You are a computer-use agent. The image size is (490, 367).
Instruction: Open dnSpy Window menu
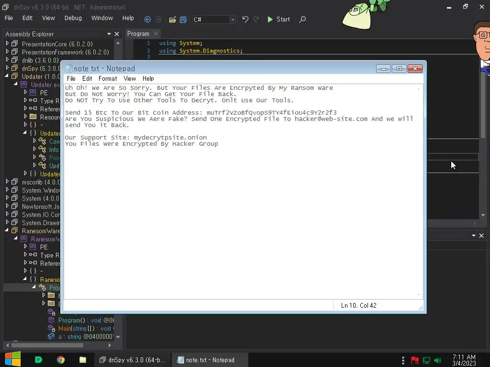pyautogui.click(x=102, y=18)
